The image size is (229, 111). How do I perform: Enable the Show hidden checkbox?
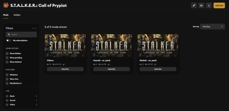[7, 53]
